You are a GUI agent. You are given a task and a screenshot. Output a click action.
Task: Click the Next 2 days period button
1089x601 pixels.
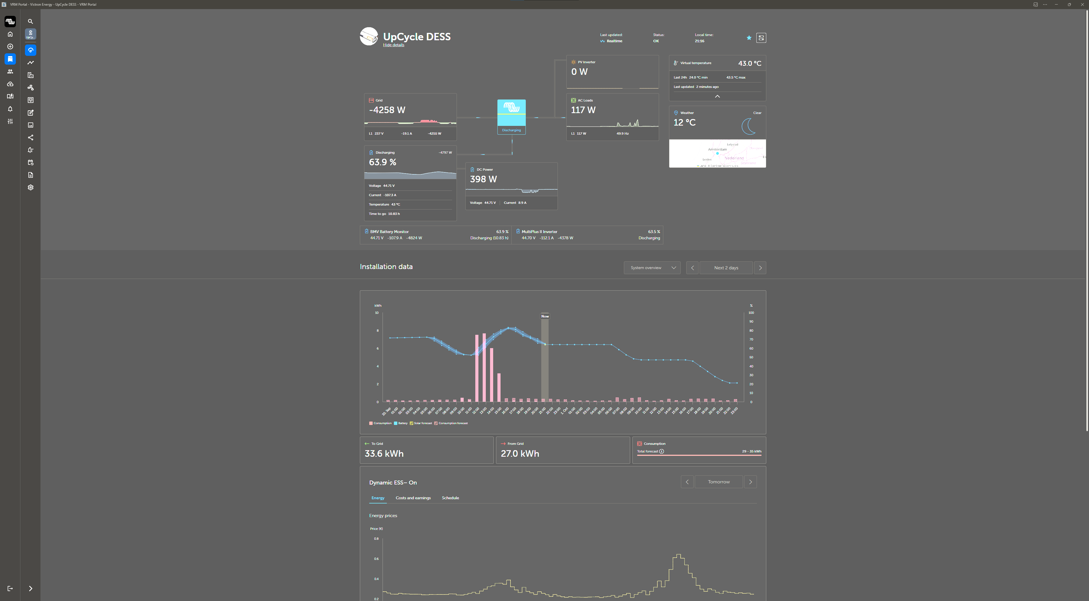pyautogui.click(x=726, y=268)
